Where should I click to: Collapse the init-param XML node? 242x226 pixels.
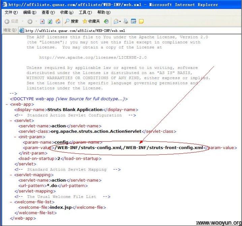point(15,137)
